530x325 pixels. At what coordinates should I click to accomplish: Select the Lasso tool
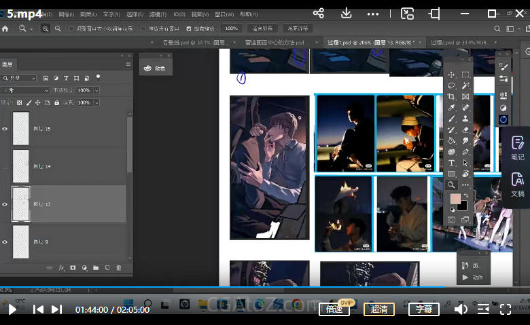(451, 85)
